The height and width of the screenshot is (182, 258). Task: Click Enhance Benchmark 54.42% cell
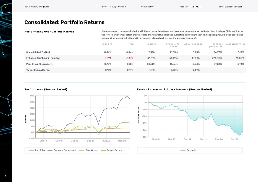pyautogui.click(x=173, y=58)
